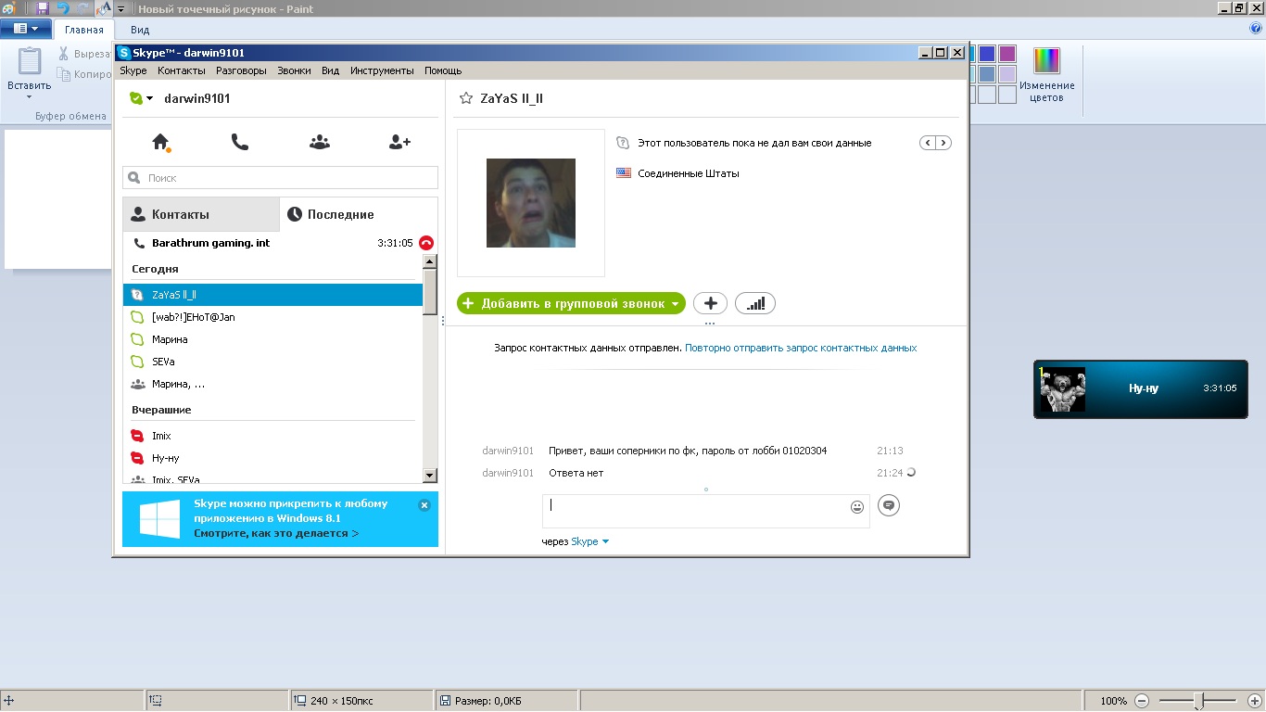Create a group with the three-people icon
This screenshot has width=1266, height=712.
click(320, 142)
